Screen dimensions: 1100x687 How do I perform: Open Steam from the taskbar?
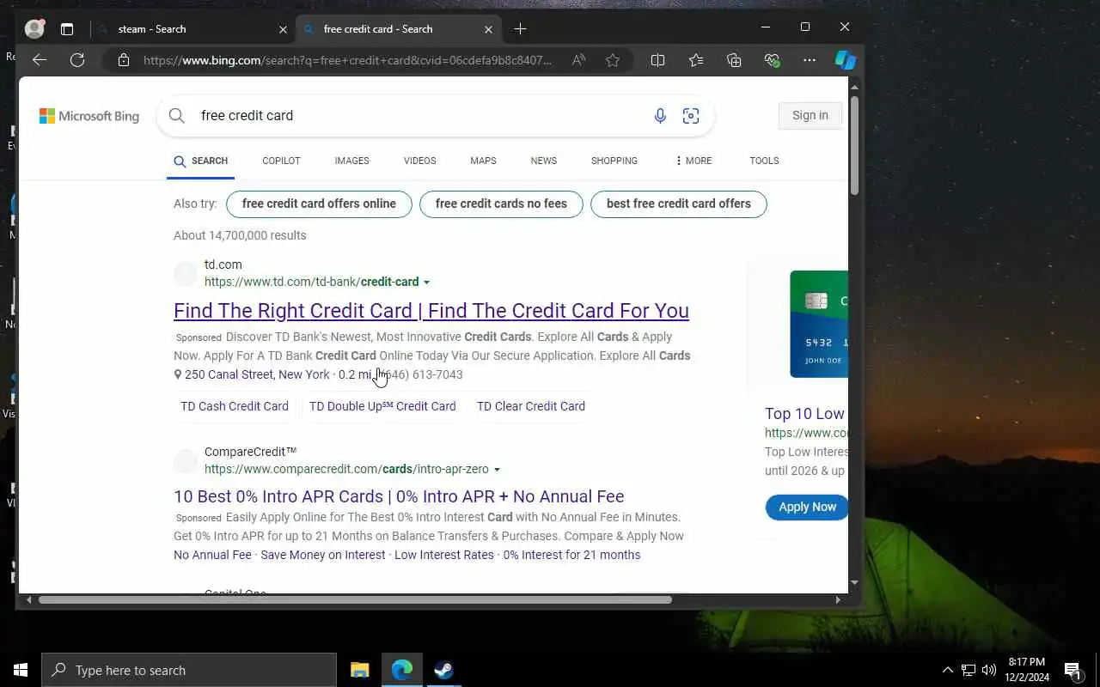443,670
